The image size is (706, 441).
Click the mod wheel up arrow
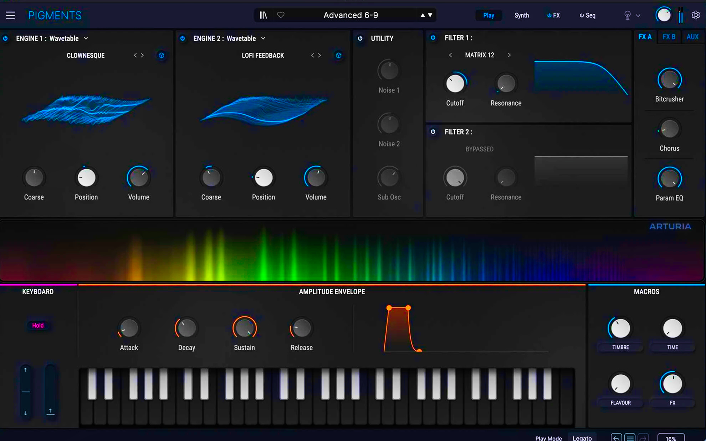[50, 411]
